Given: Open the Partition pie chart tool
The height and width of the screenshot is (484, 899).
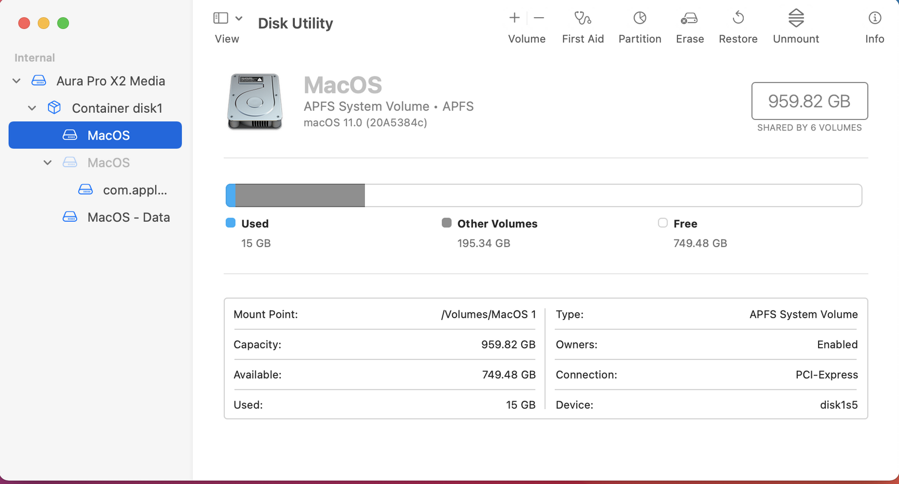Looking at the screenshot, I should pyautogui.click(x=639, y=19).
